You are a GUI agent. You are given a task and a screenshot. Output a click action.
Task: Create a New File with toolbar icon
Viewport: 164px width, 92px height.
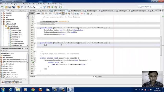[x=3, y=7]
